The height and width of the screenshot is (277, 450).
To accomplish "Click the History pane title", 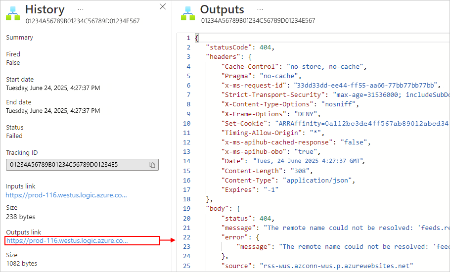I will coord(45,9).
